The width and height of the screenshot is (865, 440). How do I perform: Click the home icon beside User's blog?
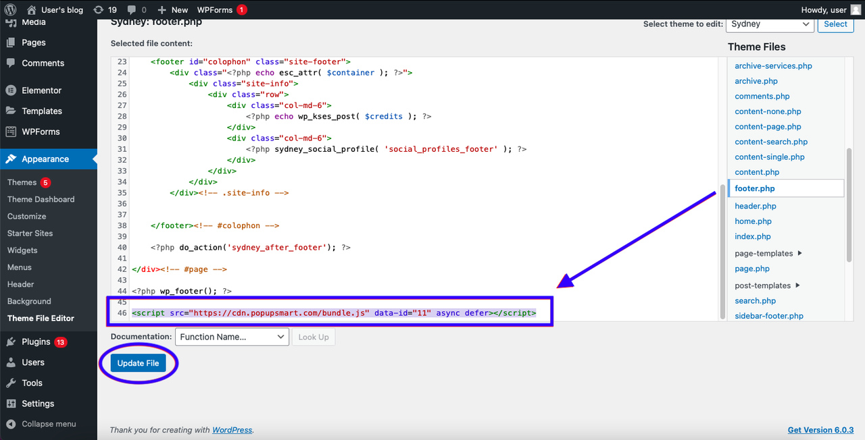32,9
